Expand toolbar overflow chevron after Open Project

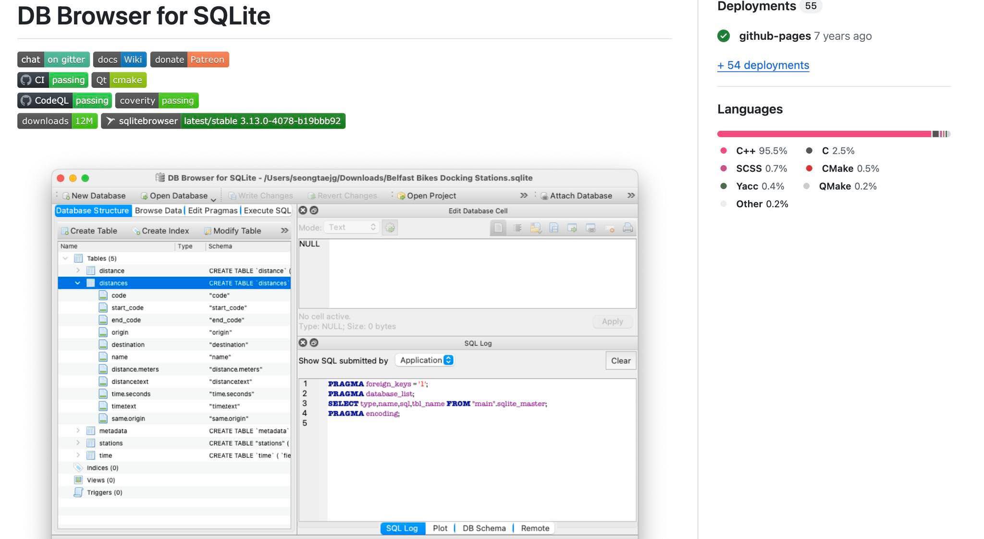pyautogui.click(x=524, y=195)
